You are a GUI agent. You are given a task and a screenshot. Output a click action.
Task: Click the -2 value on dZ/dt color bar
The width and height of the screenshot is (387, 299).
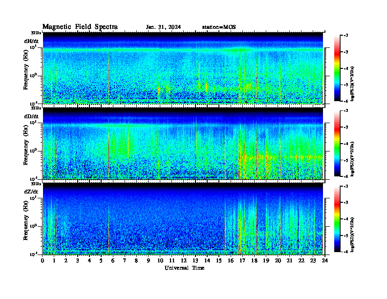click(346, 186)
